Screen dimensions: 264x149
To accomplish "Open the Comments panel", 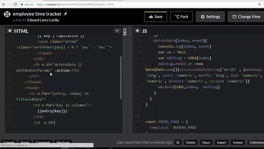I will (43, 142).
